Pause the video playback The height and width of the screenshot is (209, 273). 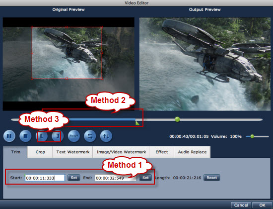coord(9,136)
